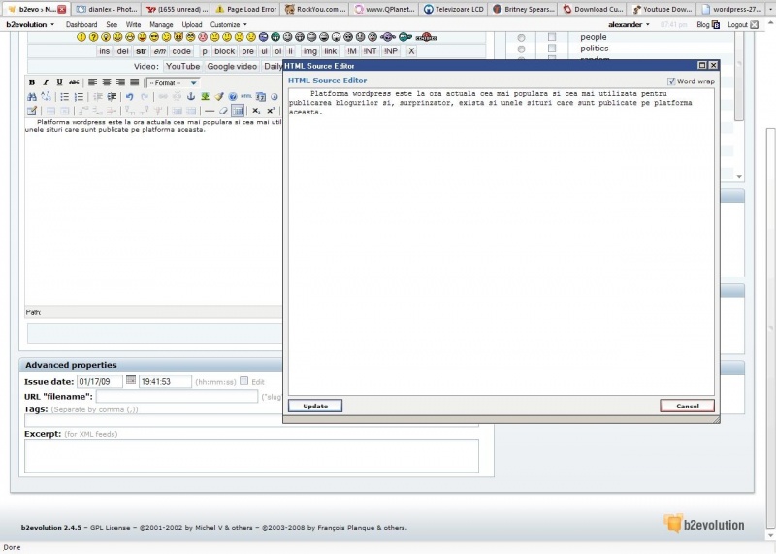Insert anchor via anchor icon
This screenshot has width=776, height=554.
[x=191, y=97]
